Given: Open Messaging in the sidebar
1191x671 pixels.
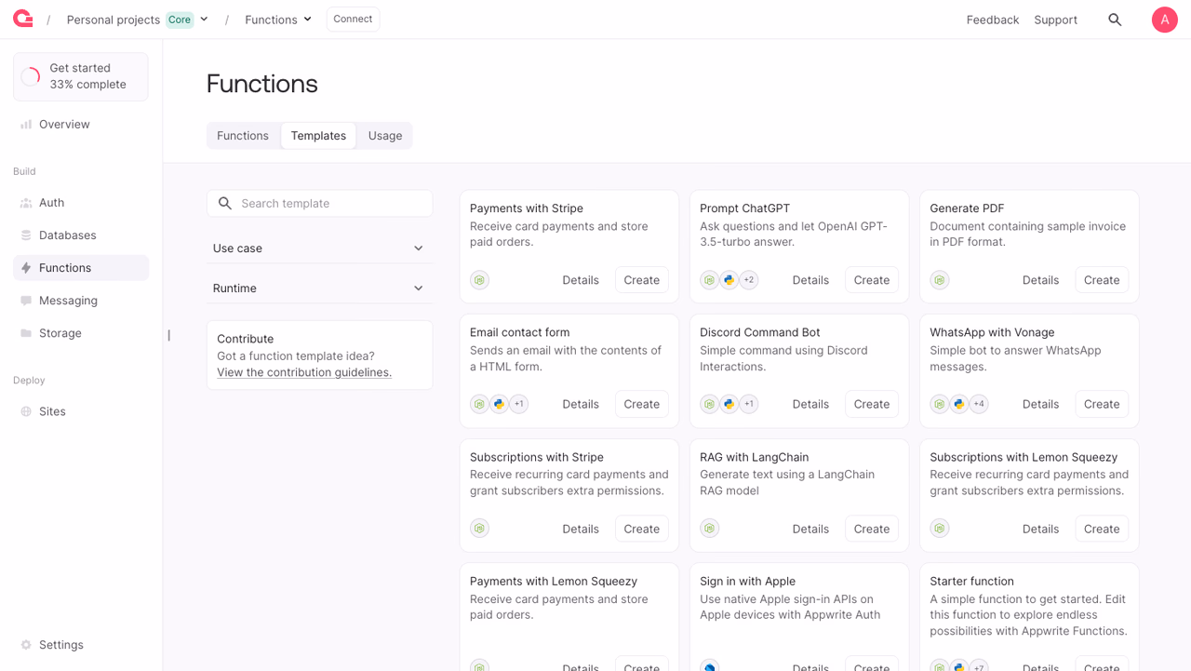Looking at the screenshot, I should (81, 301).
